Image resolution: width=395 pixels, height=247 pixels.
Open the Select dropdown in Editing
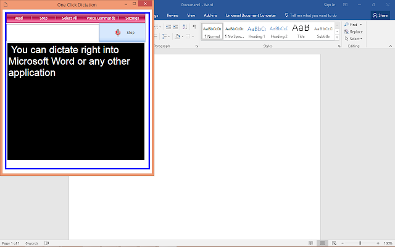pos(354,39)
